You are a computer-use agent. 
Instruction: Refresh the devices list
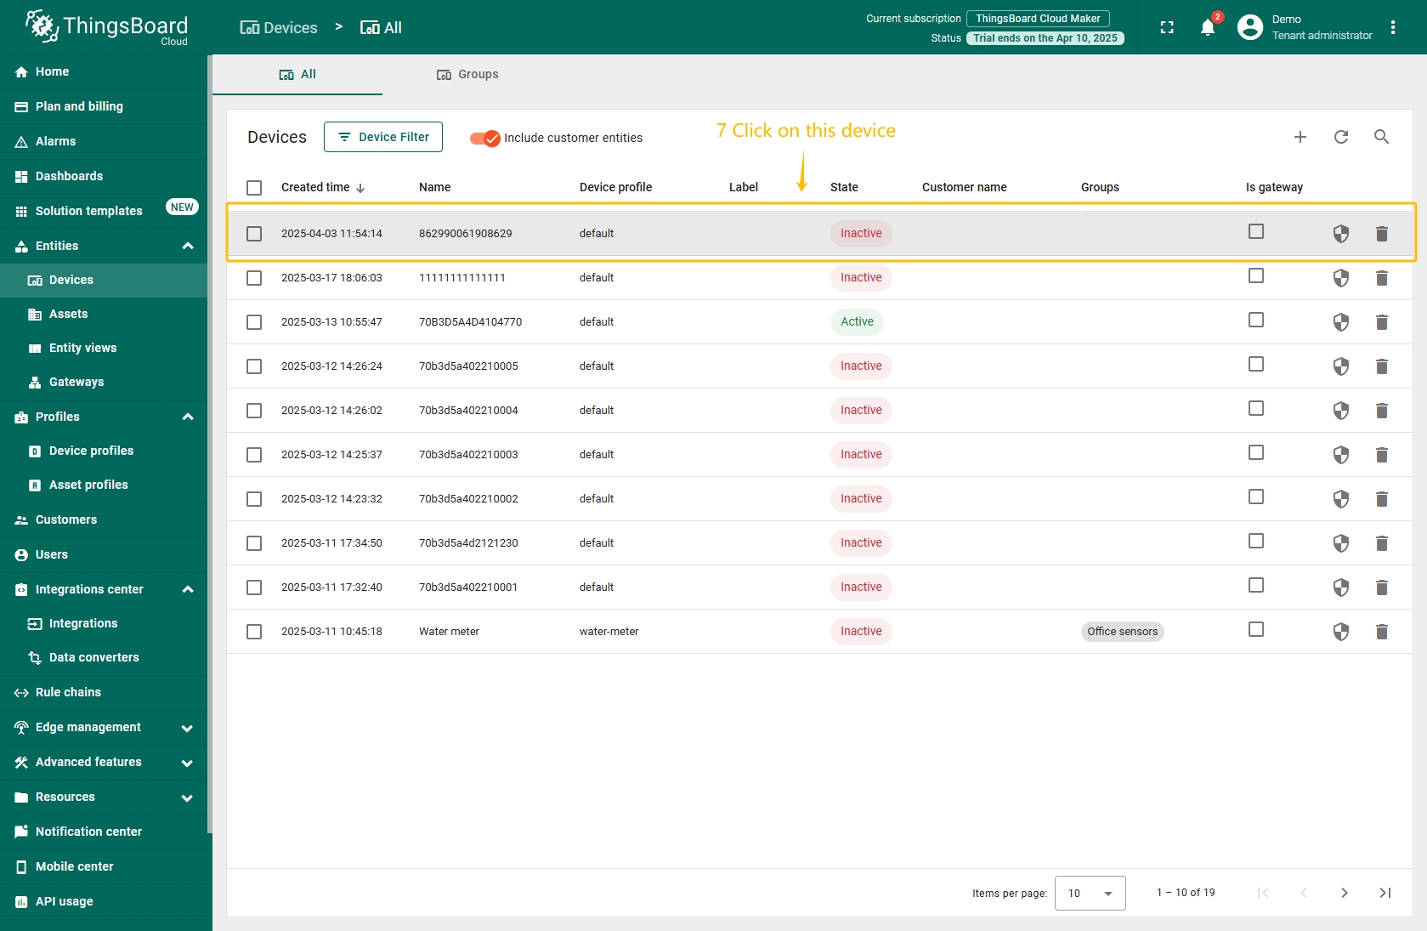1340,137
